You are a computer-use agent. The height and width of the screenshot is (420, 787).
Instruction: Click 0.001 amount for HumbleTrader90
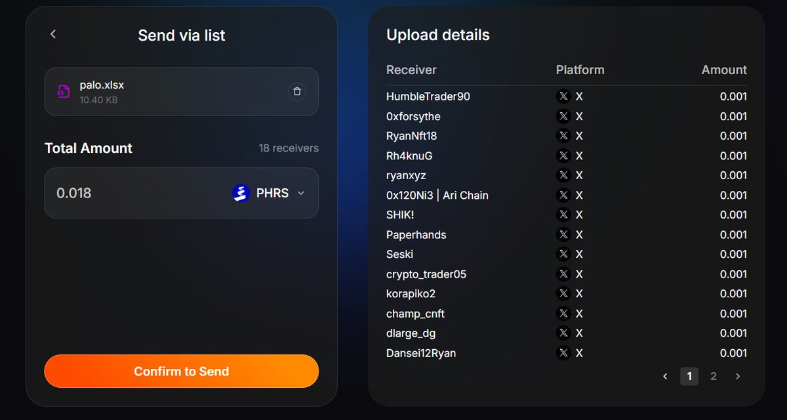pyautogui.click(x=733, y=96)
